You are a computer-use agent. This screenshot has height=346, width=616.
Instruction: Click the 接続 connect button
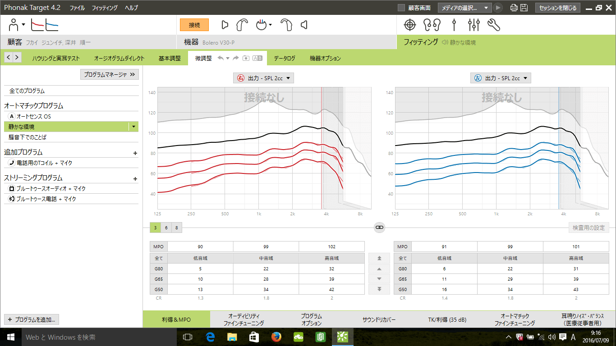[x=194, y=25]
